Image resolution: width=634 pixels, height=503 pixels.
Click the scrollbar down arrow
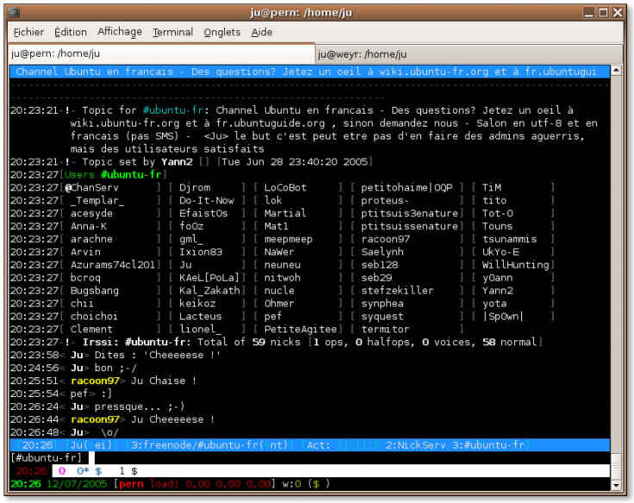click(617, 485)
